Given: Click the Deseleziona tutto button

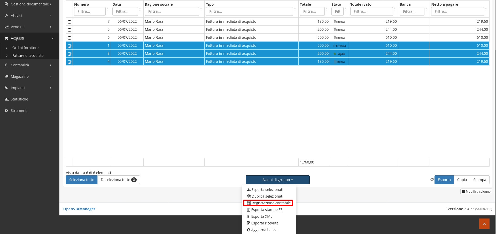Looking at the screenshot, I should (x=118, y=180).
